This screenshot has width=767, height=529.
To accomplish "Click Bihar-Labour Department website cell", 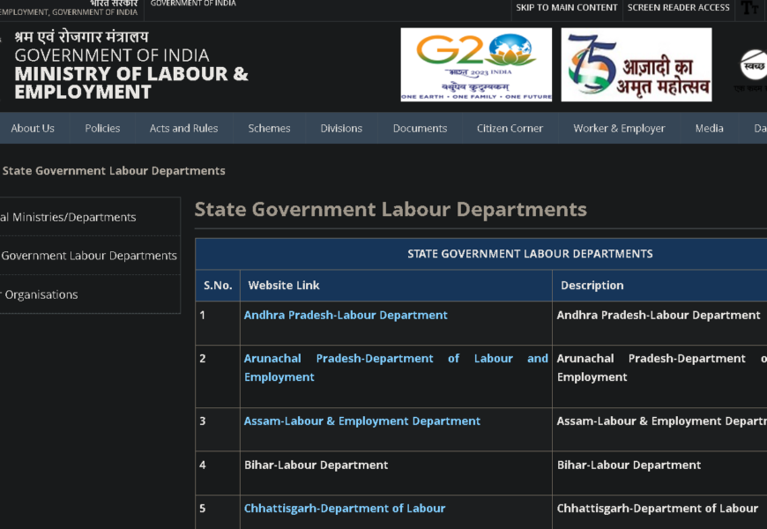I will (x=396, y=473).
